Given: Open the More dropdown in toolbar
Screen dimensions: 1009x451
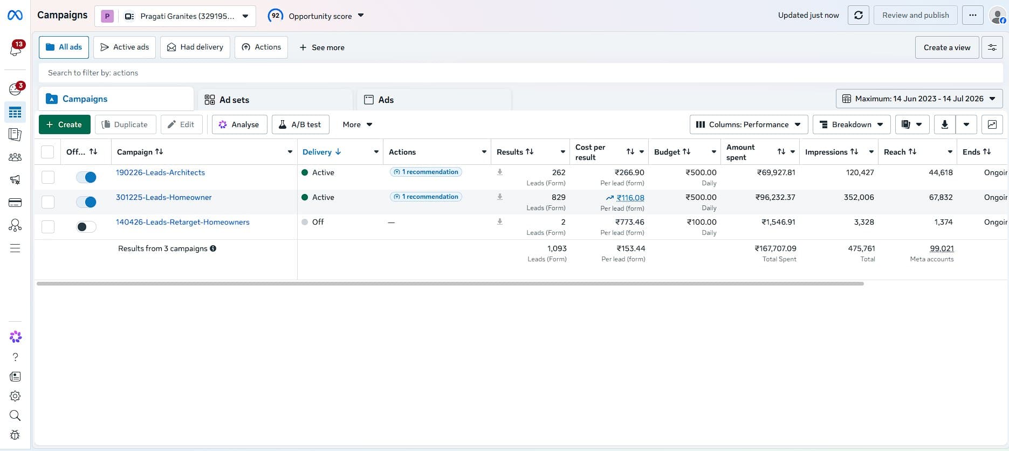Looking at the screenshot, I should (358, 124).
